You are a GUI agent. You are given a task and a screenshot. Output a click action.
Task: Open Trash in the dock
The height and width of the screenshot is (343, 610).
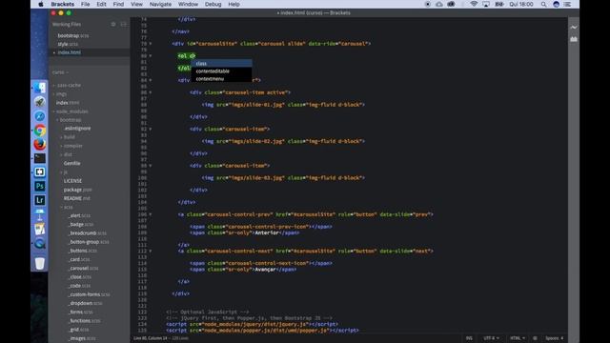tap(40, 263)
